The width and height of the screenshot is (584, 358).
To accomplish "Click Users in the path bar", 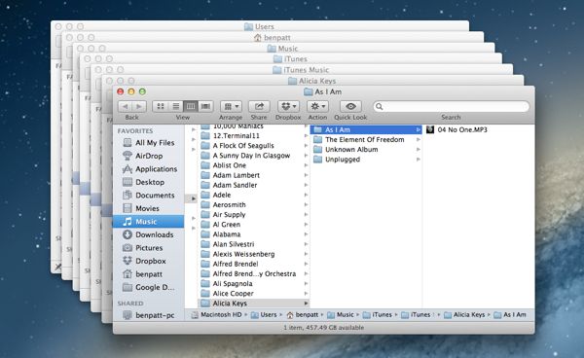I will pyautogui.click(x=264, y=315).
